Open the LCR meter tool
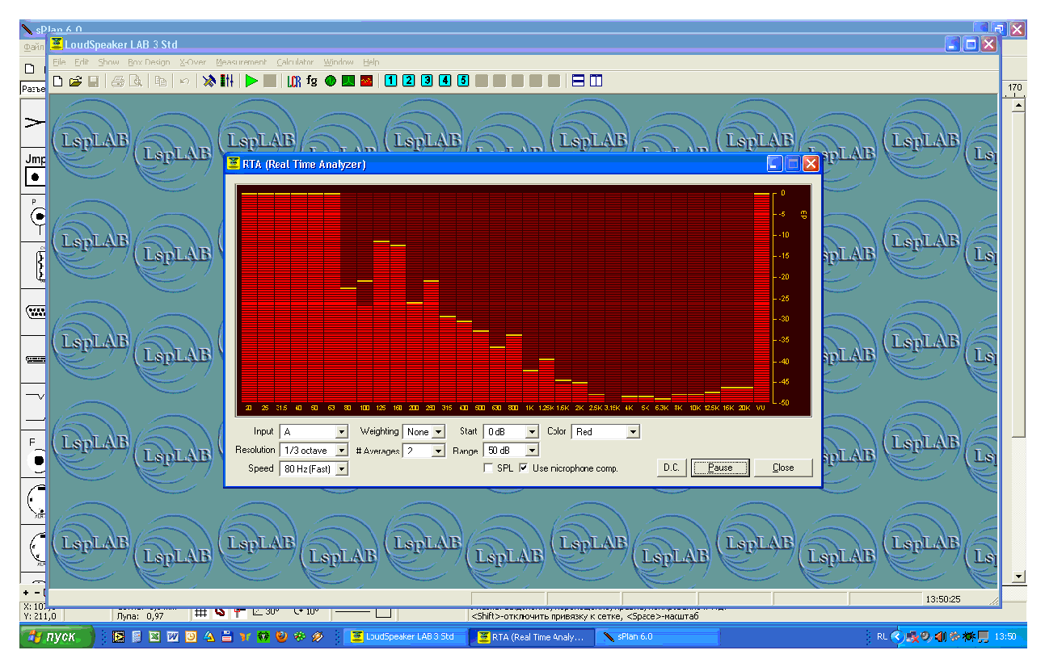The width and height of the screenshot is (1045, 667). tap(294, 81)
